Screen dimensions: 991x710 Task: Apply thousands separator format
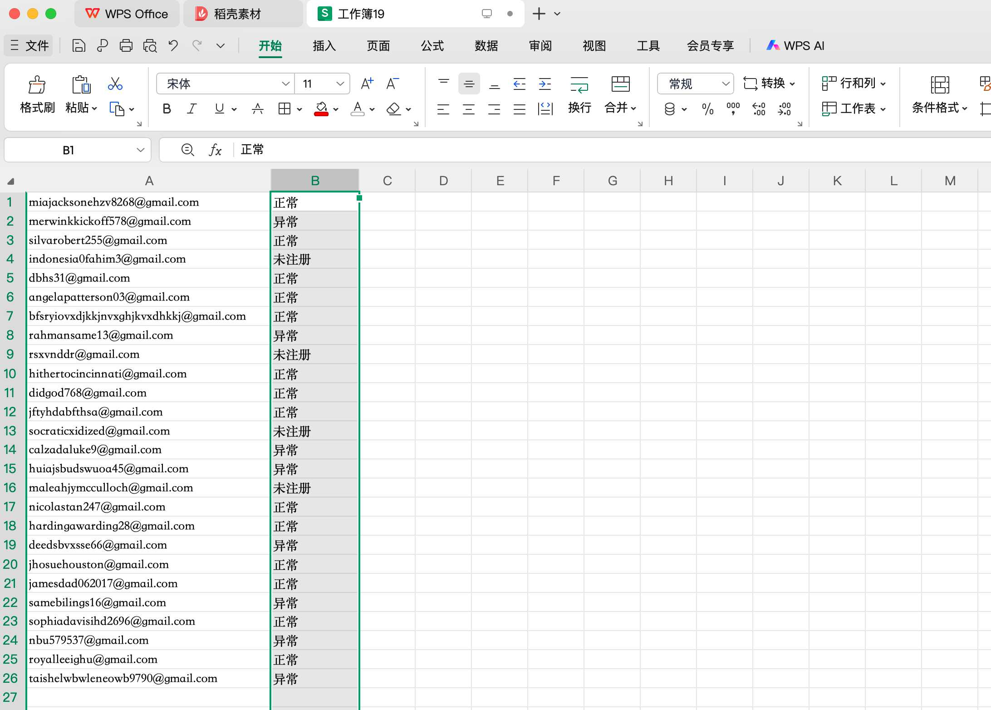click(733, 109)
